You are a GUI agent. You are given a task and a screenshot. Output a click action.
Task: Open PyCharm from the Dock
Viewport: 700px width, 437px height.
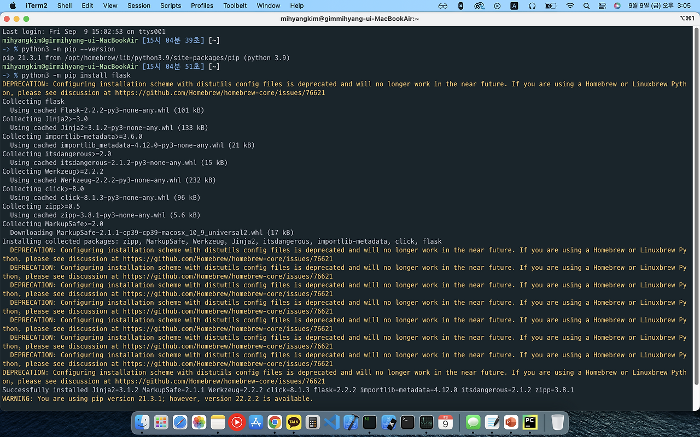click(530, 422)
